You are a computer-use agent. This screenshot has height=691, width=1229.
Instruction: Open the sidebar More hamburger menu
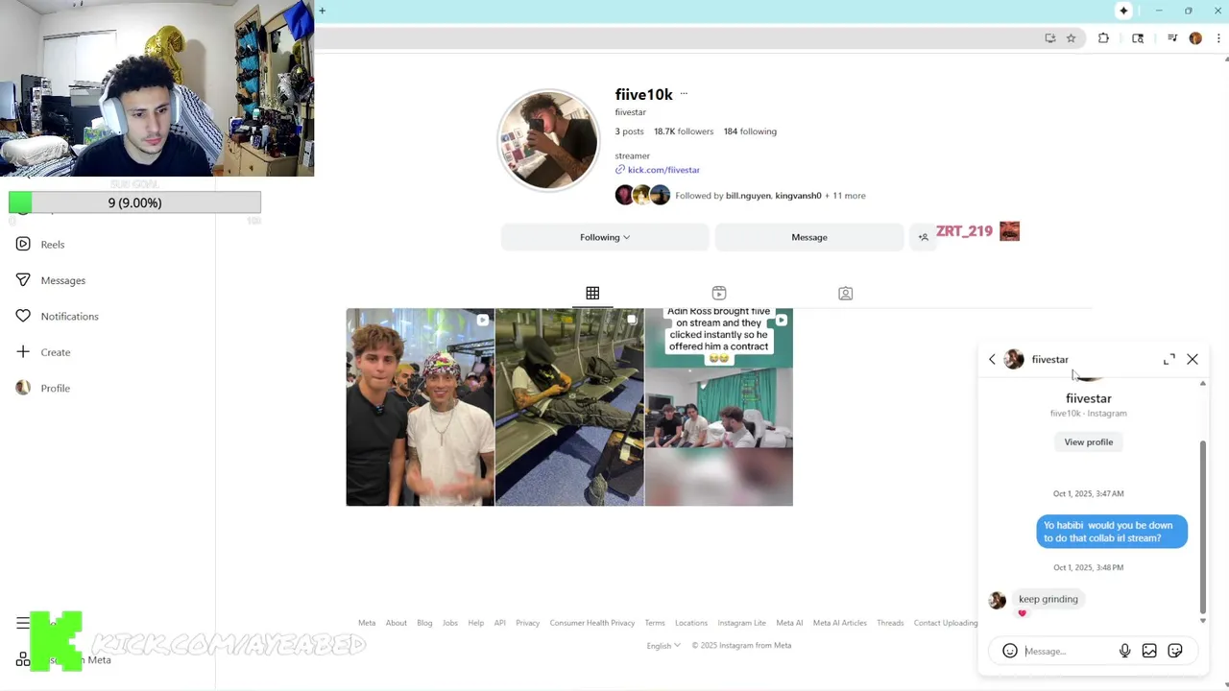[x=23, y=624]
